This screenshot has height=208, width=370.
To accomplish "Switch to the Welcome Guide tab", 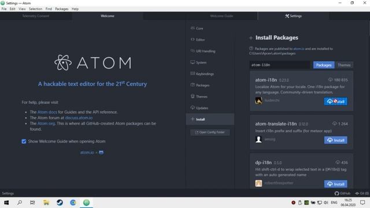I will coord(221,16).
